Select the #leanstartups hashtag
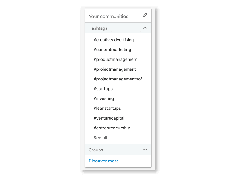236x178 pixels. pyautogui.click(x=107, y=108)
